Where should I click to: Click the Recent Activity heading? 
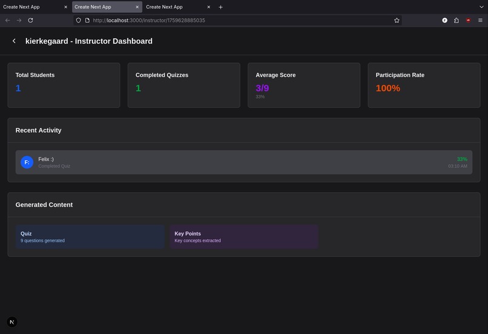point(38,130)
